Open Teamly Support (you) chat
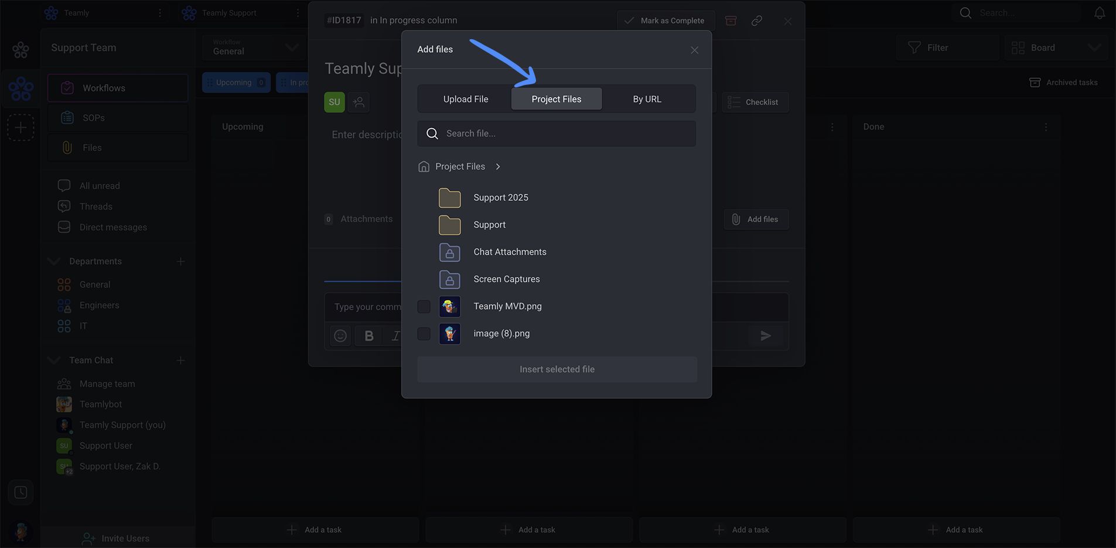This screenshot has width=1116, height=548. click(122, 425)
